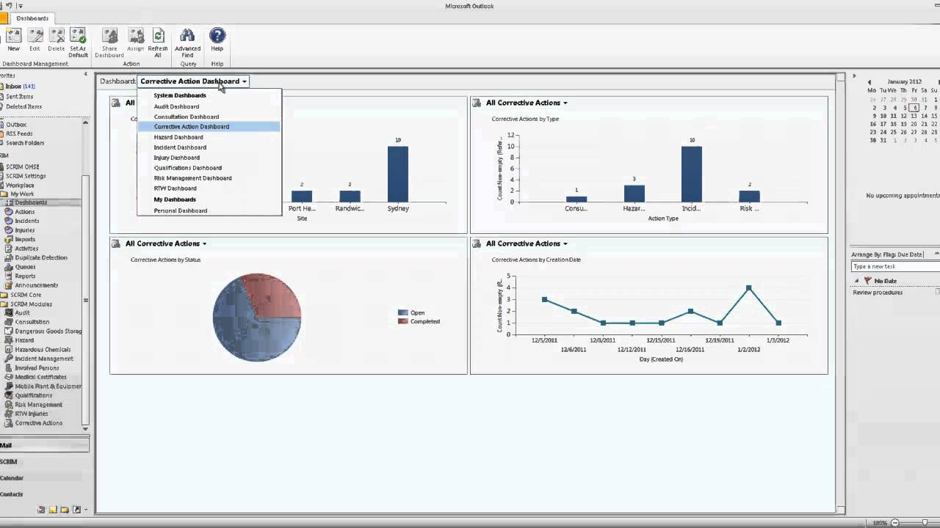This screenshot has height=528, width=940.
Task: Open Injuries in the navigation tree
Action: [24, 230]
